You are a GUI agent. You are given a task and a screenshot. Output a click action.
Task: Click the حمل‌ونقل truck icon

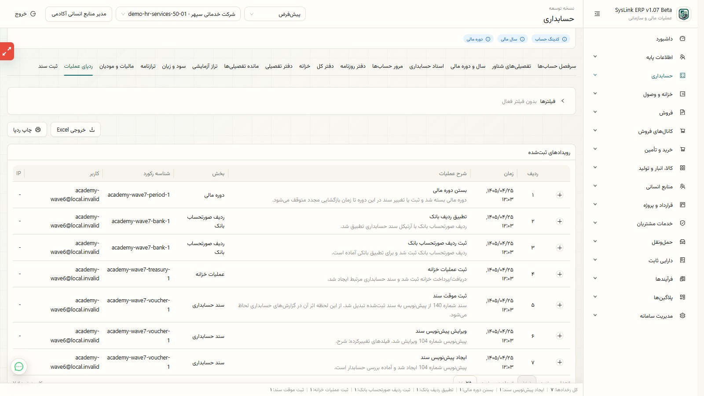coord(682,242)
